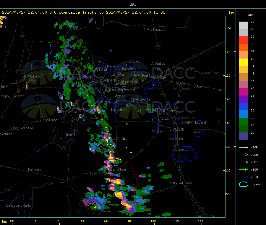The height and width of the screenshot is (225, 266).
Task: Click the El_Desvio map label
Action: tap(69, 112)
